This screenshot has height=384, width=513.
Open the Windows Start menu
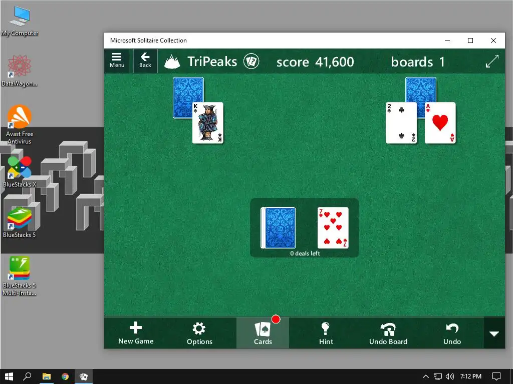(x=9, y=376)
